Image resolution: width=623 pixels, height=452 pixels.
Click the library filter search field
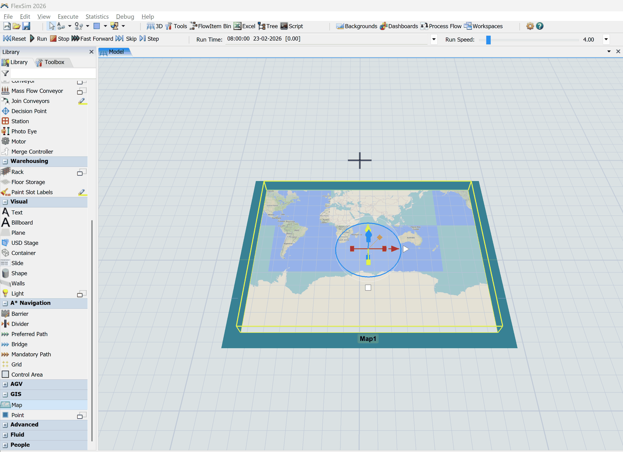point(53,73)
